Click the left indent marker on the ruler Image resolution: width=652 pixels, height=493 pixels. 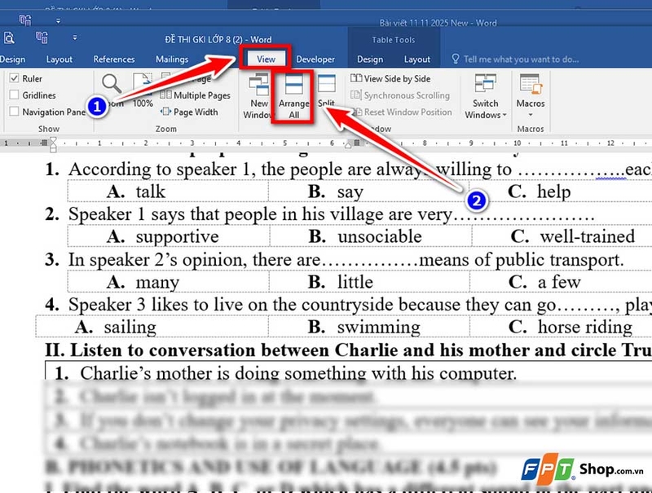click(x=53, y=145)
